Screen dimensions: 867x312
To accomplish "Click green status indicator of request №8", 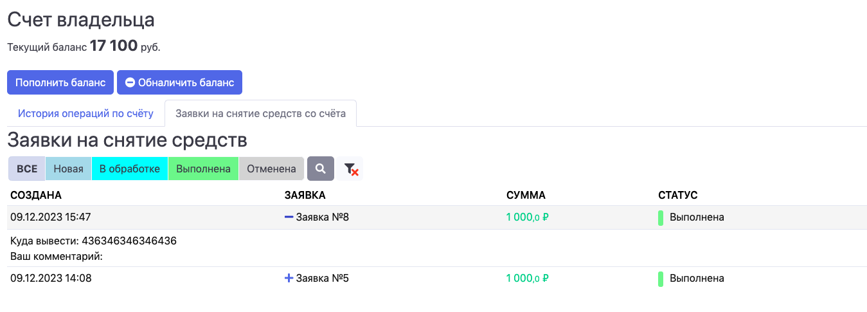I will pyautogui.click(x=660, y=217).
